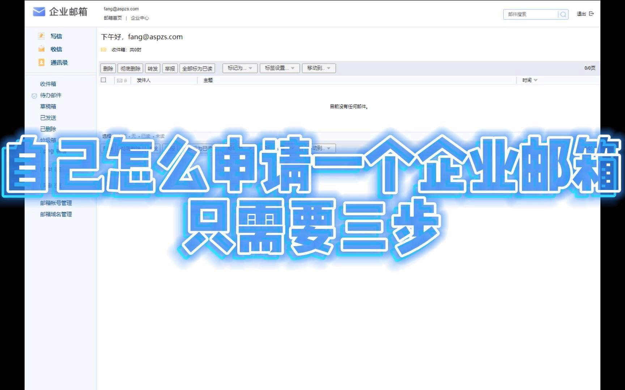The height and width of the screenshot is (390, 625).
Task: Focus the 邮件搜索 search field
Action: coord(531,14)
